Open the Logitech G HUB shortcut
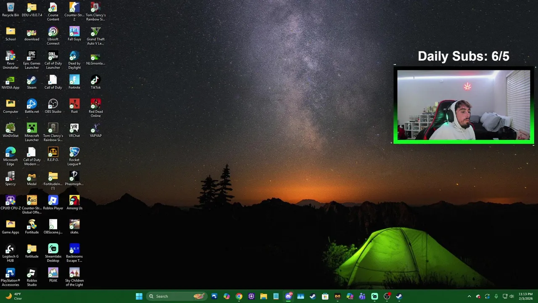The width and height of the screenshot is (538, 303). (x=11, y=253)
